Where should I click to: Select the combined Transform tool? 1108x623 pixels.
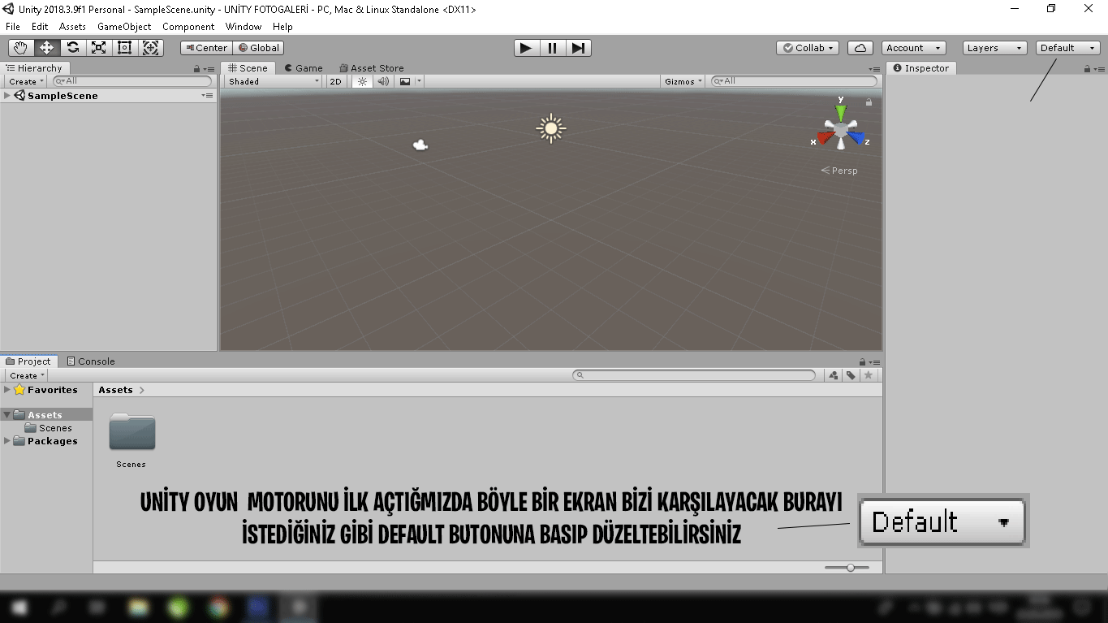tap(151, 48)
